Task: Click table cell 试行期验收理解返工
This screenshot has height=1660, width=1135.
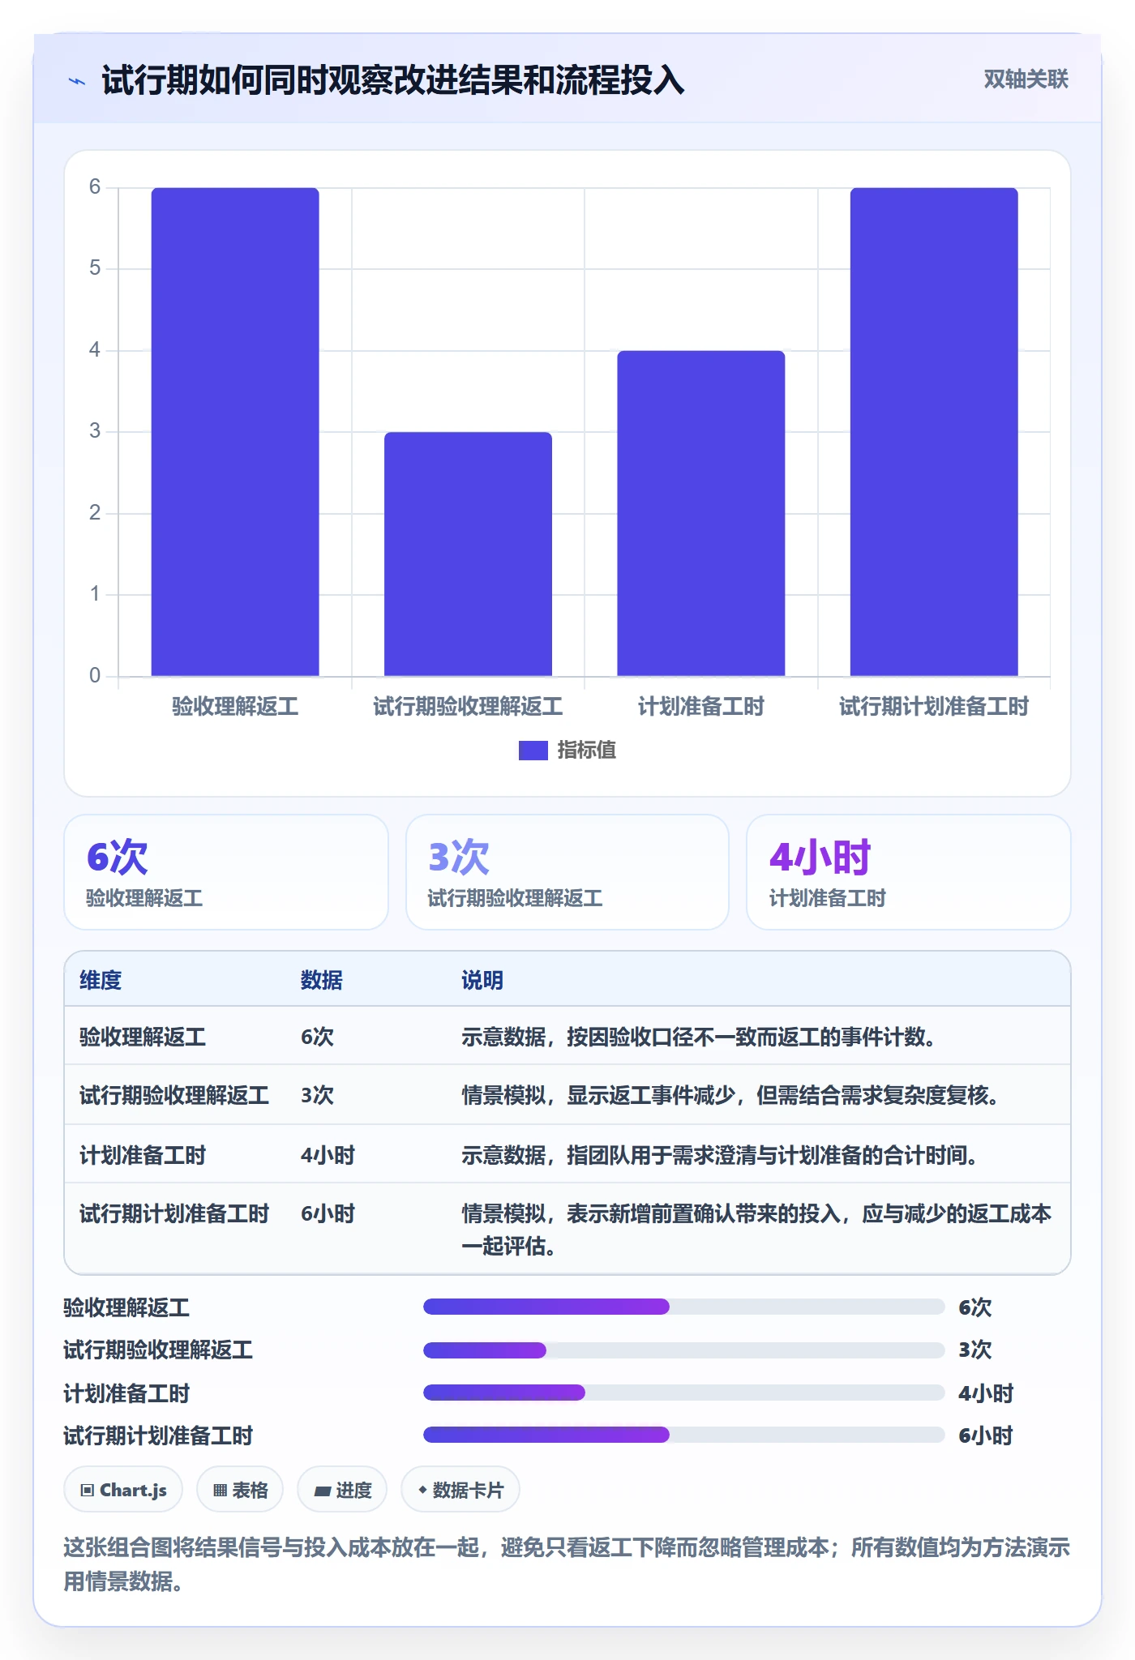Action: 174,1095
